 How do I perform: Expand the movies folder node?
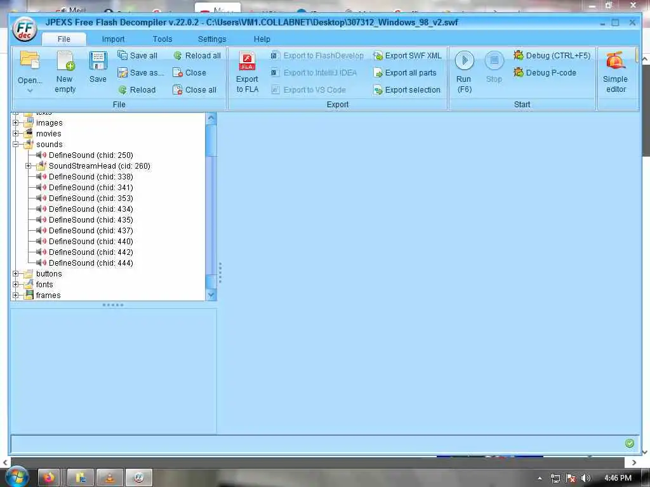(x=16, y=134)
